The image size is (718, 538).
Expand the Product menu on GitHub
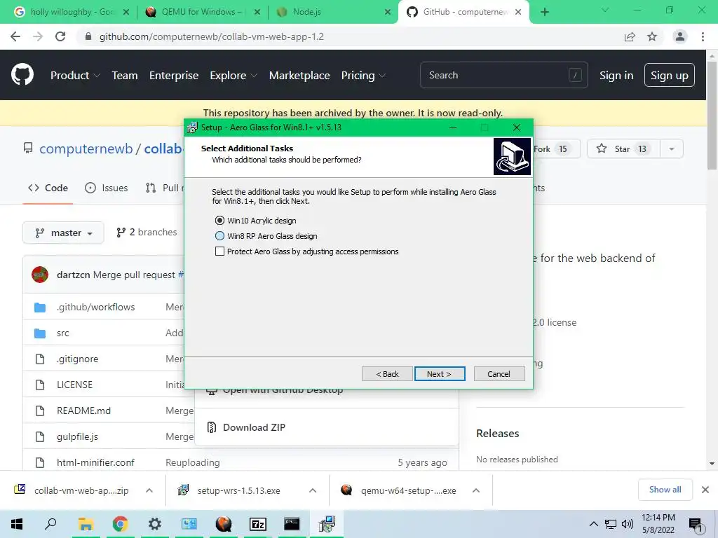pos(75,76)
